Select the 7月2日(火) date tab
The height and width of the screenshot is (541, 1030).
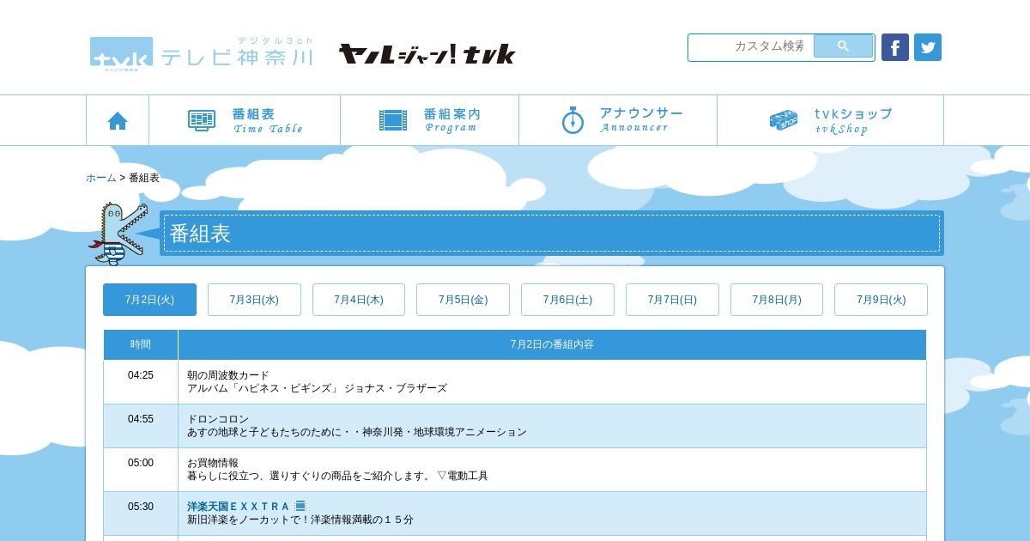[x=149, y=300]
